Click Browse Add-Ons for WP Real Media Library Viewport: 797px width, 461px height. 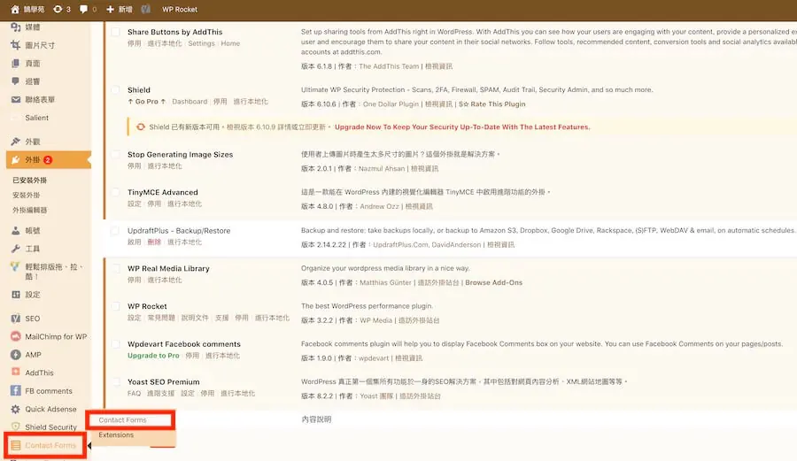(x=493, y=283)
